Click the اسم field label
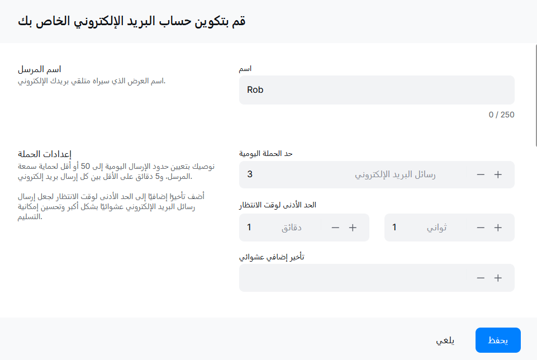The image size is (537, 360). point(245,68)
